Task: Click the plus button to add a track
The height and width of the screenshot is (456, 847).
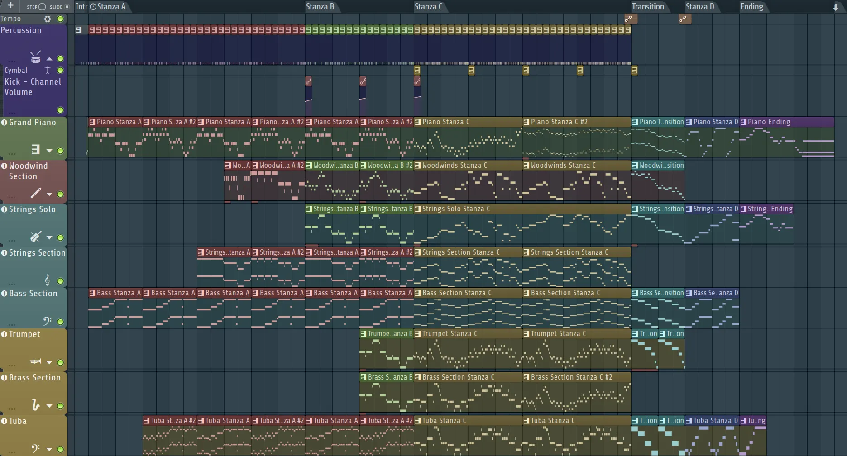Action: (x=10, y=6)
